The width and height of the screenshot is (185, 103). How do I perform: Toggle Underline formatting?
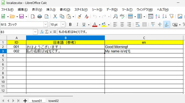pyautogui.click(x=84, y=24)
